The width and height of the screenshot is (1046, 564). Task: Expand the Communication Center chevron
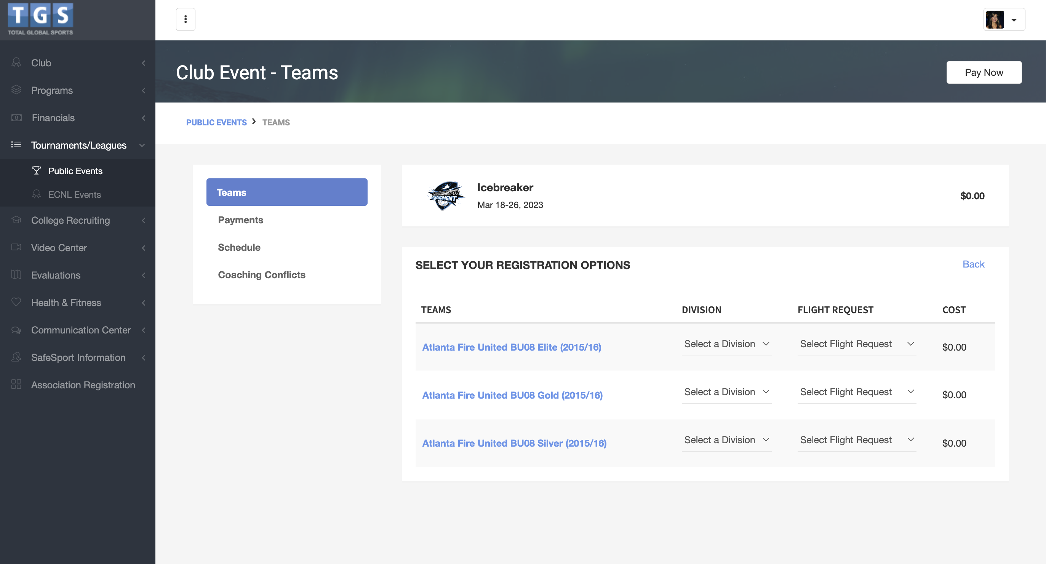pos(143,330)
